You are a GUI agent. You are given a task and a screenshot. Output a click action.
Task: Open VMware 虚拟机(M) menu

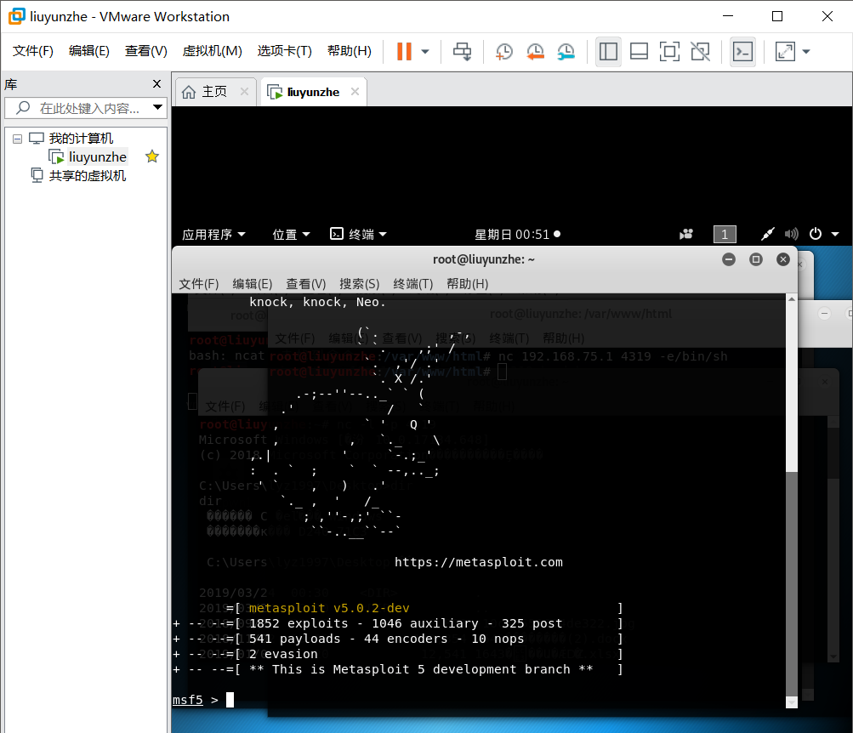coord(212,51)
